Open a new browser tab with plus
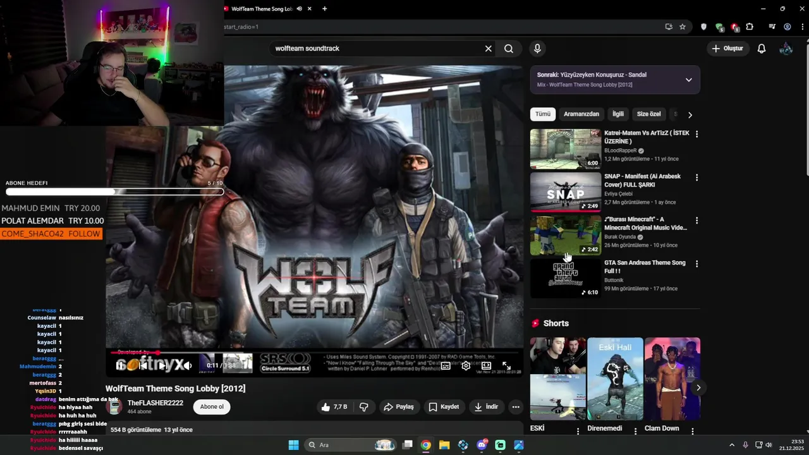809x455 pixels. click(324, 9)
